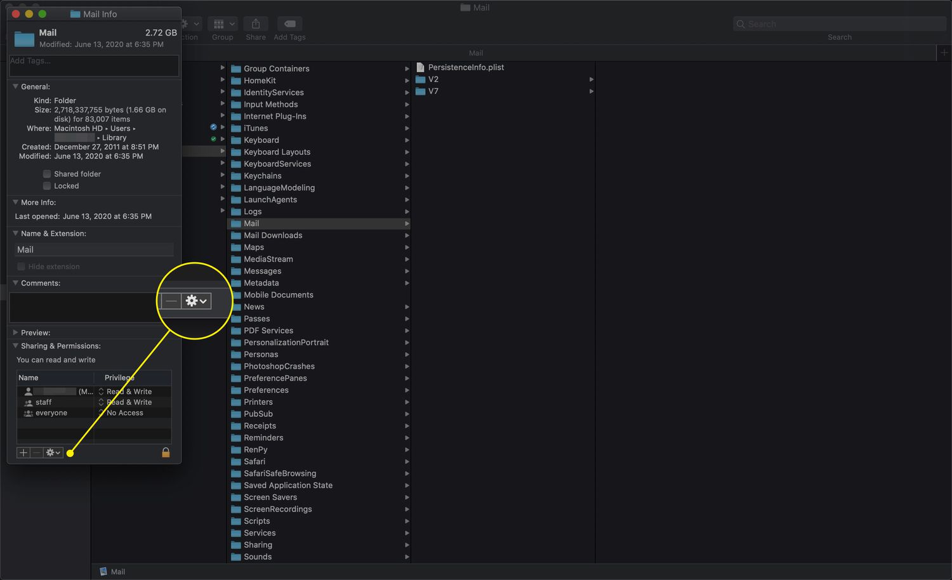Open the gear action menu in Sharing & Permissions
Screen dimensions: 952x580
[53, 452]
